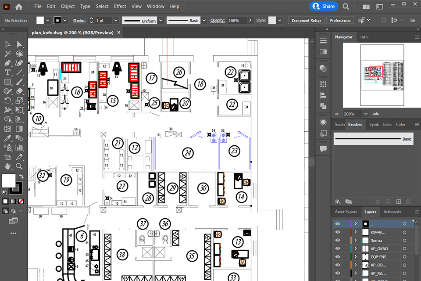Toggle visibility of коммy... layer
Image resolution: width=421 pixels, height=281 pixels.
[338, 232]
